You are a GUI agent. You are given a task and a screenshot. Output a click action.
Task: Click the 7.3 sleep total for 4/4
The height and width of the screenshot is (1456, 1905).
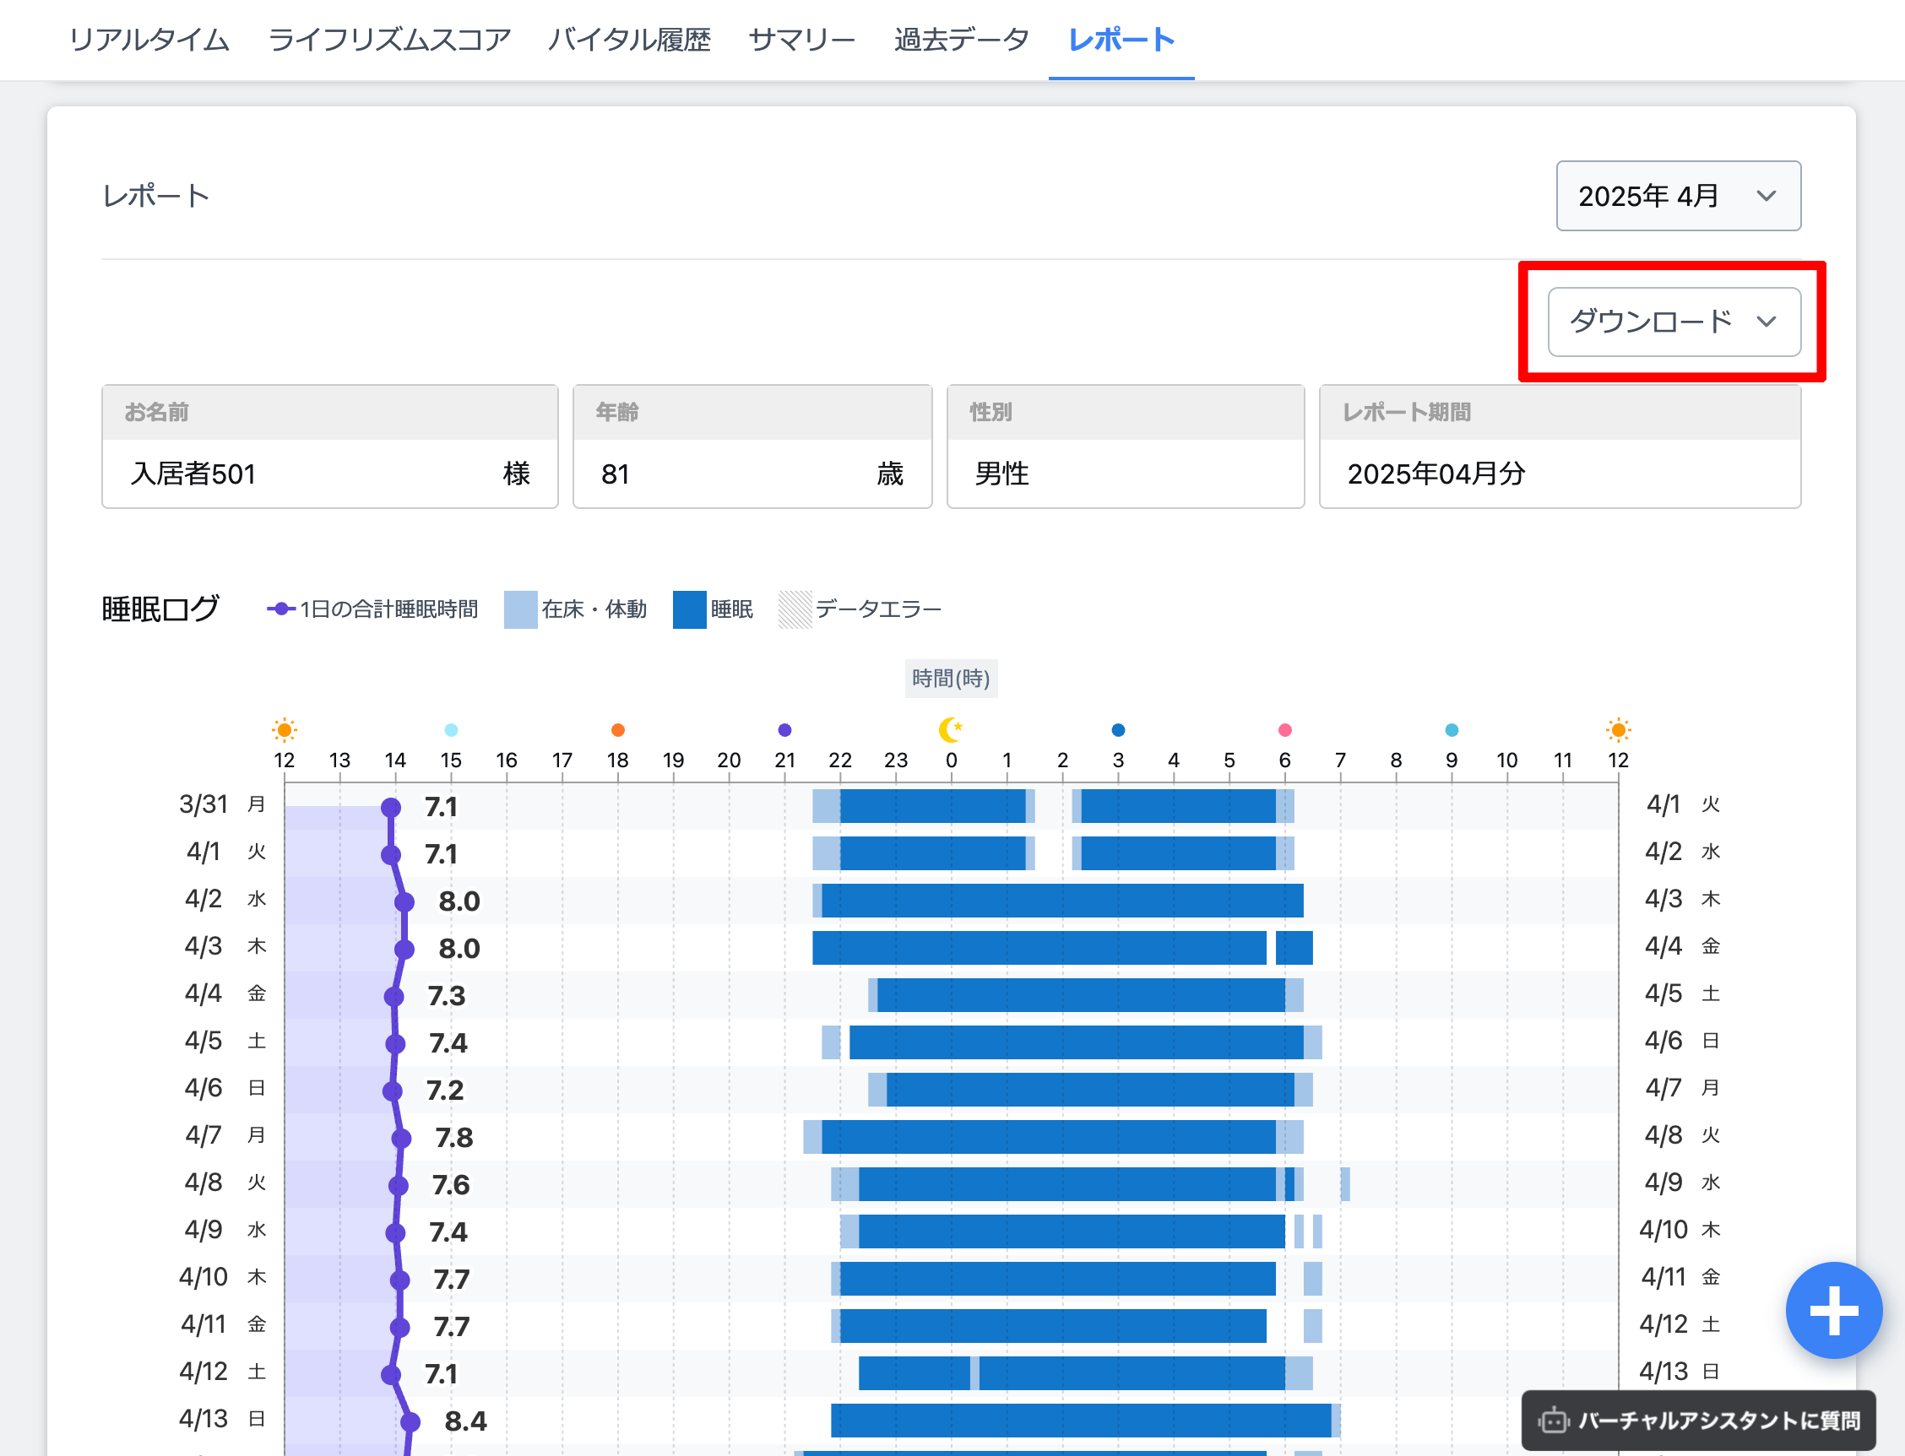[447, 996]
